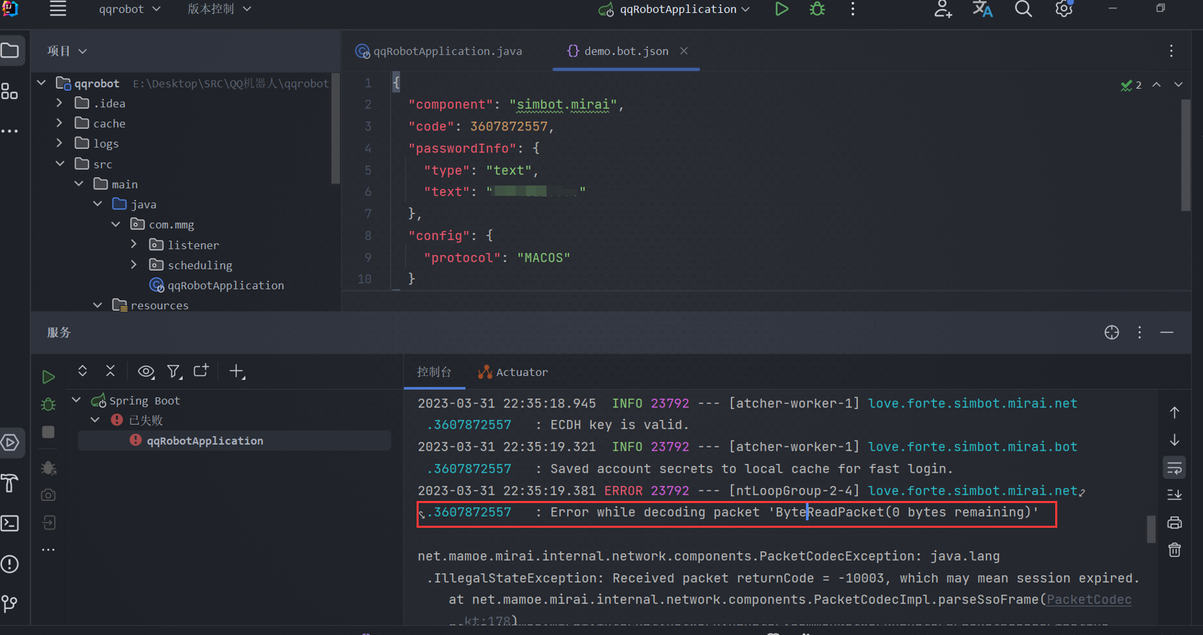Open editor tab options menu

[x=1171, y=51]
